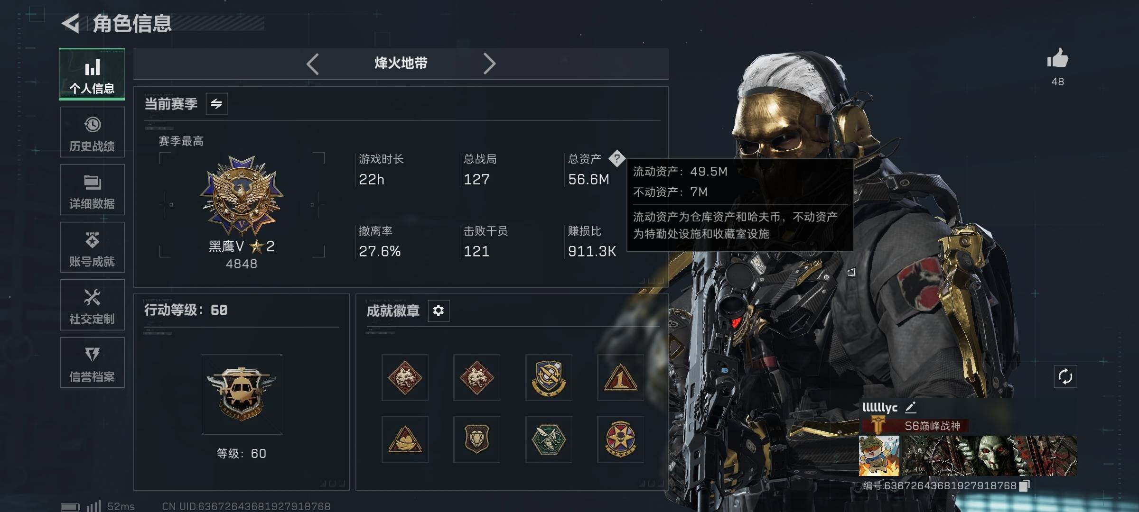The image size is (1139, 512).
Task: Open the 烽火地带 mode selector
Action: 401,63
